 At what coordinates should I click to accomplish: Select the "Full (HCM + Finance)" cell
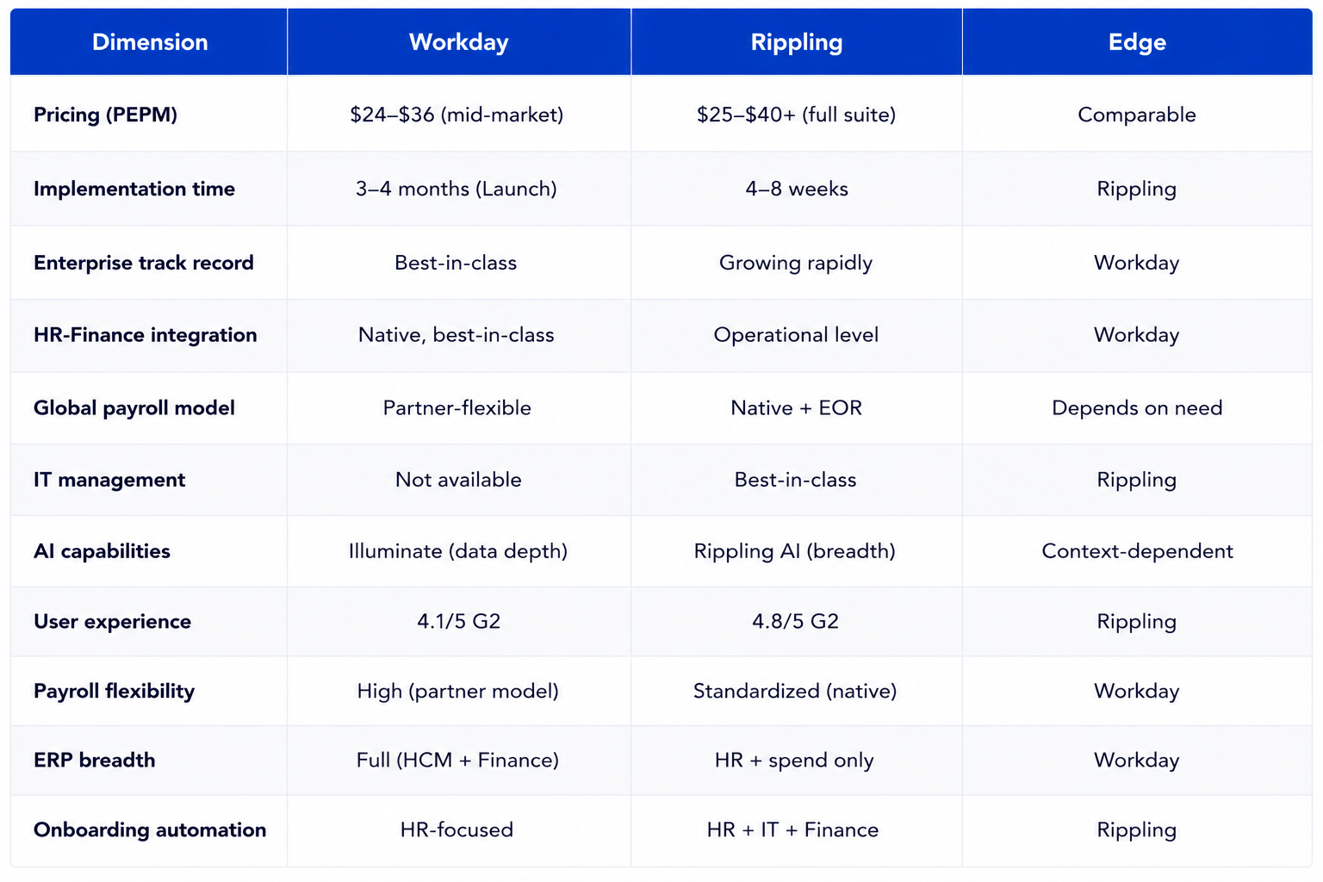click(x=458, y=760)
